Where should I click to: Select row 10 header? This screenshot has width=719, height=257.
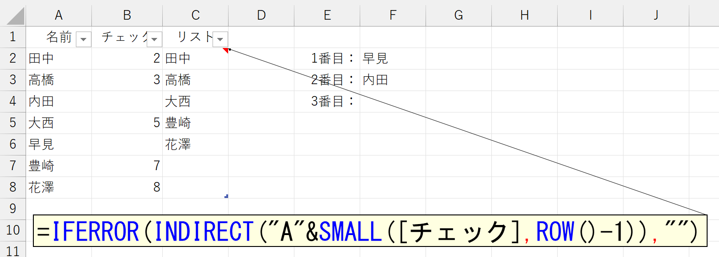[x=13, y=230]
